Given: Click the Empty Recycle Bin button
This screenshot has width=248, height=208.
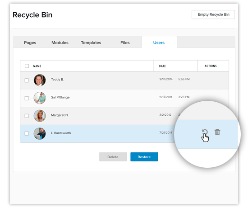Looking at the screenshot, I should (x=213, y=14).
